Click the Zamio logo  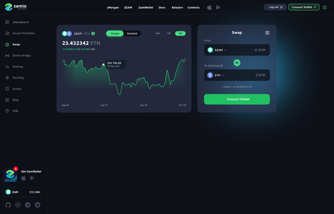(16, 7)
